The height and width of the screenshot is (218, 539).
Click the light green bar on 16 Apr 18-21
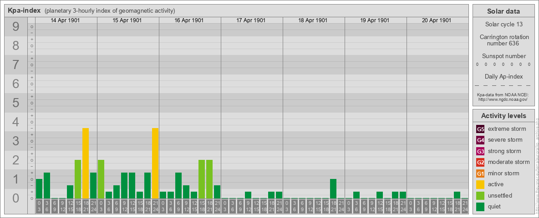point(209,179)
